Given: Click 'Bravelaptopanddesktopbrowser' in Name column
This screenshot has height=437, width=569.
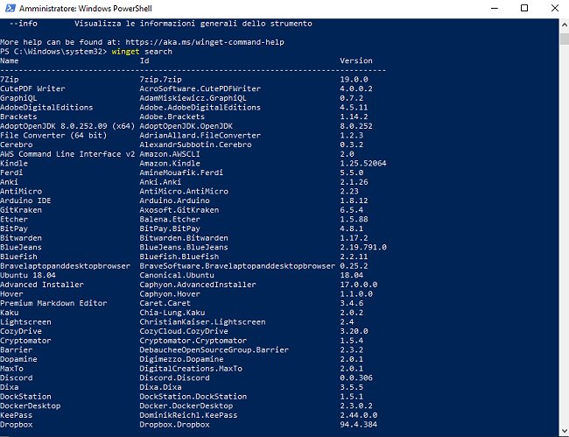Looking at the screenshot, I should (x=66, y=266).
